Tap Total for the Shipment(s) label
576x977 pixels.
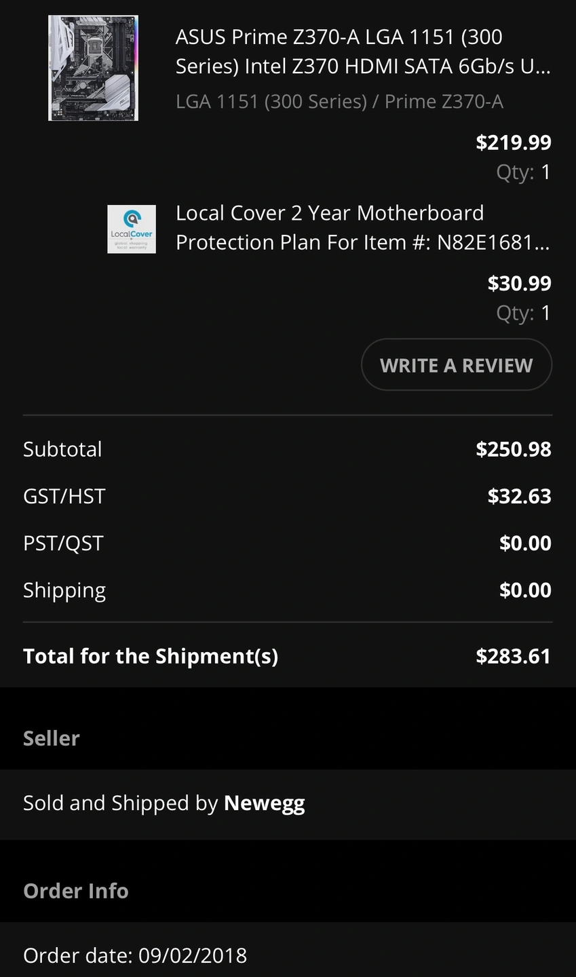click(151, 656)
